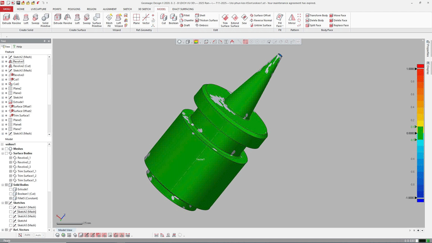Click the Plane ref geometry icon
This screenshot has height=243, width=432.
pyautogui.click(x=136, y=19)
